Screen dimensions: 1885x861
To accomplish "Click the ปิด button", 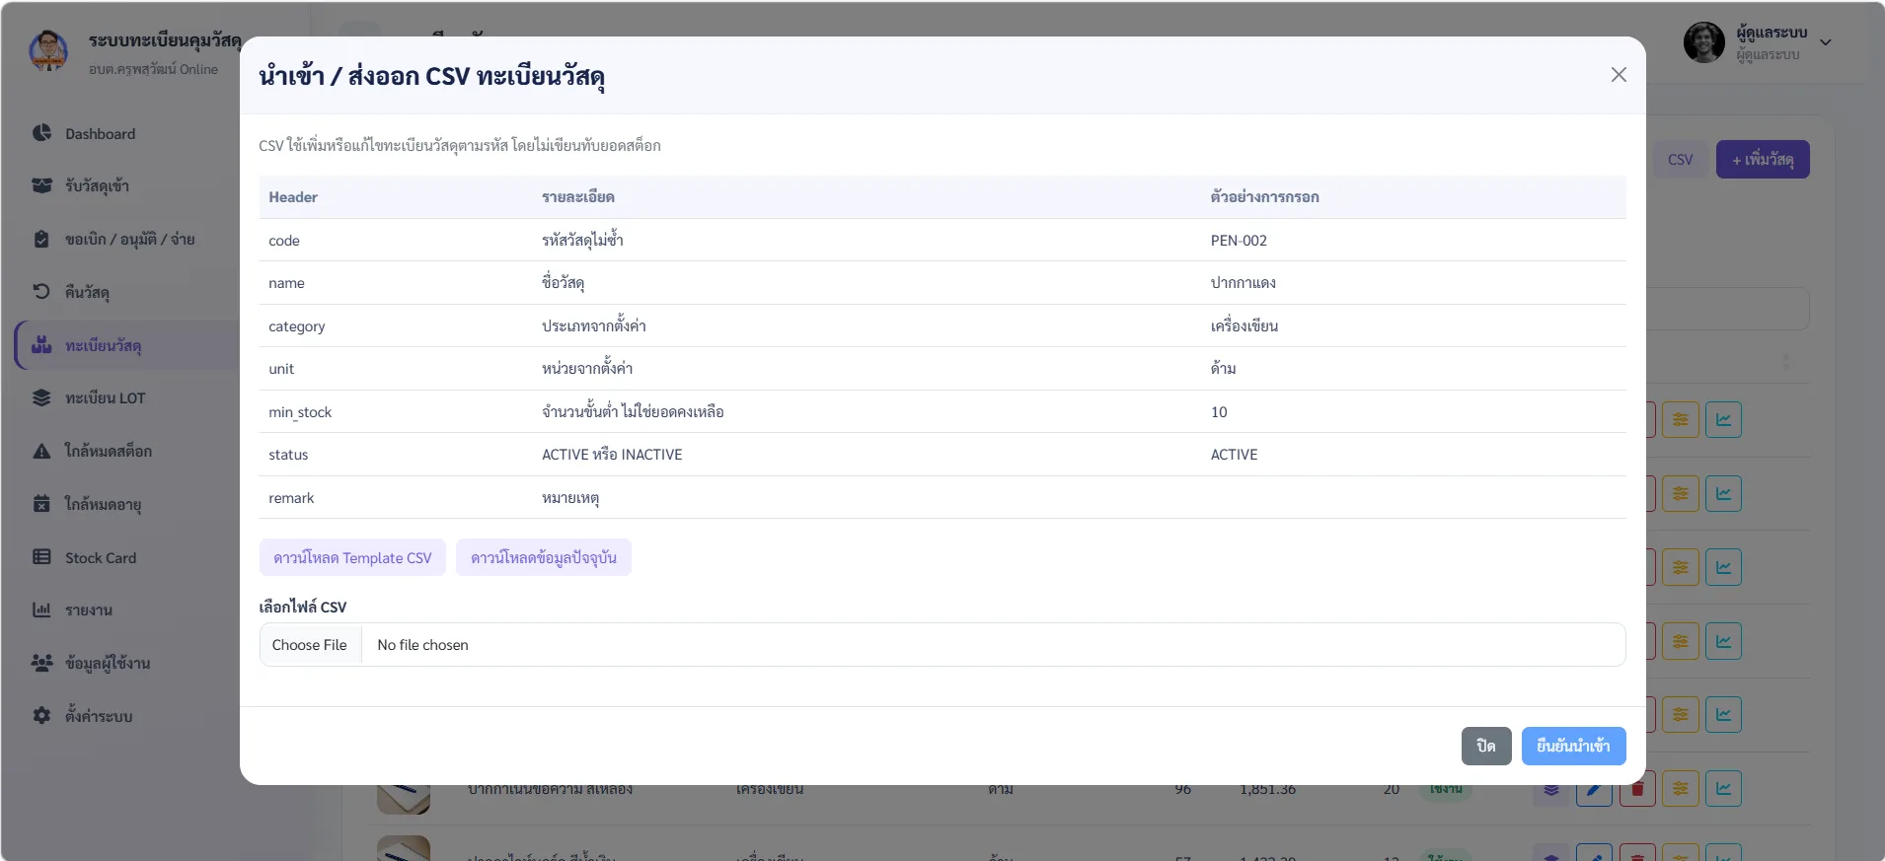I will click(1486, 746).
